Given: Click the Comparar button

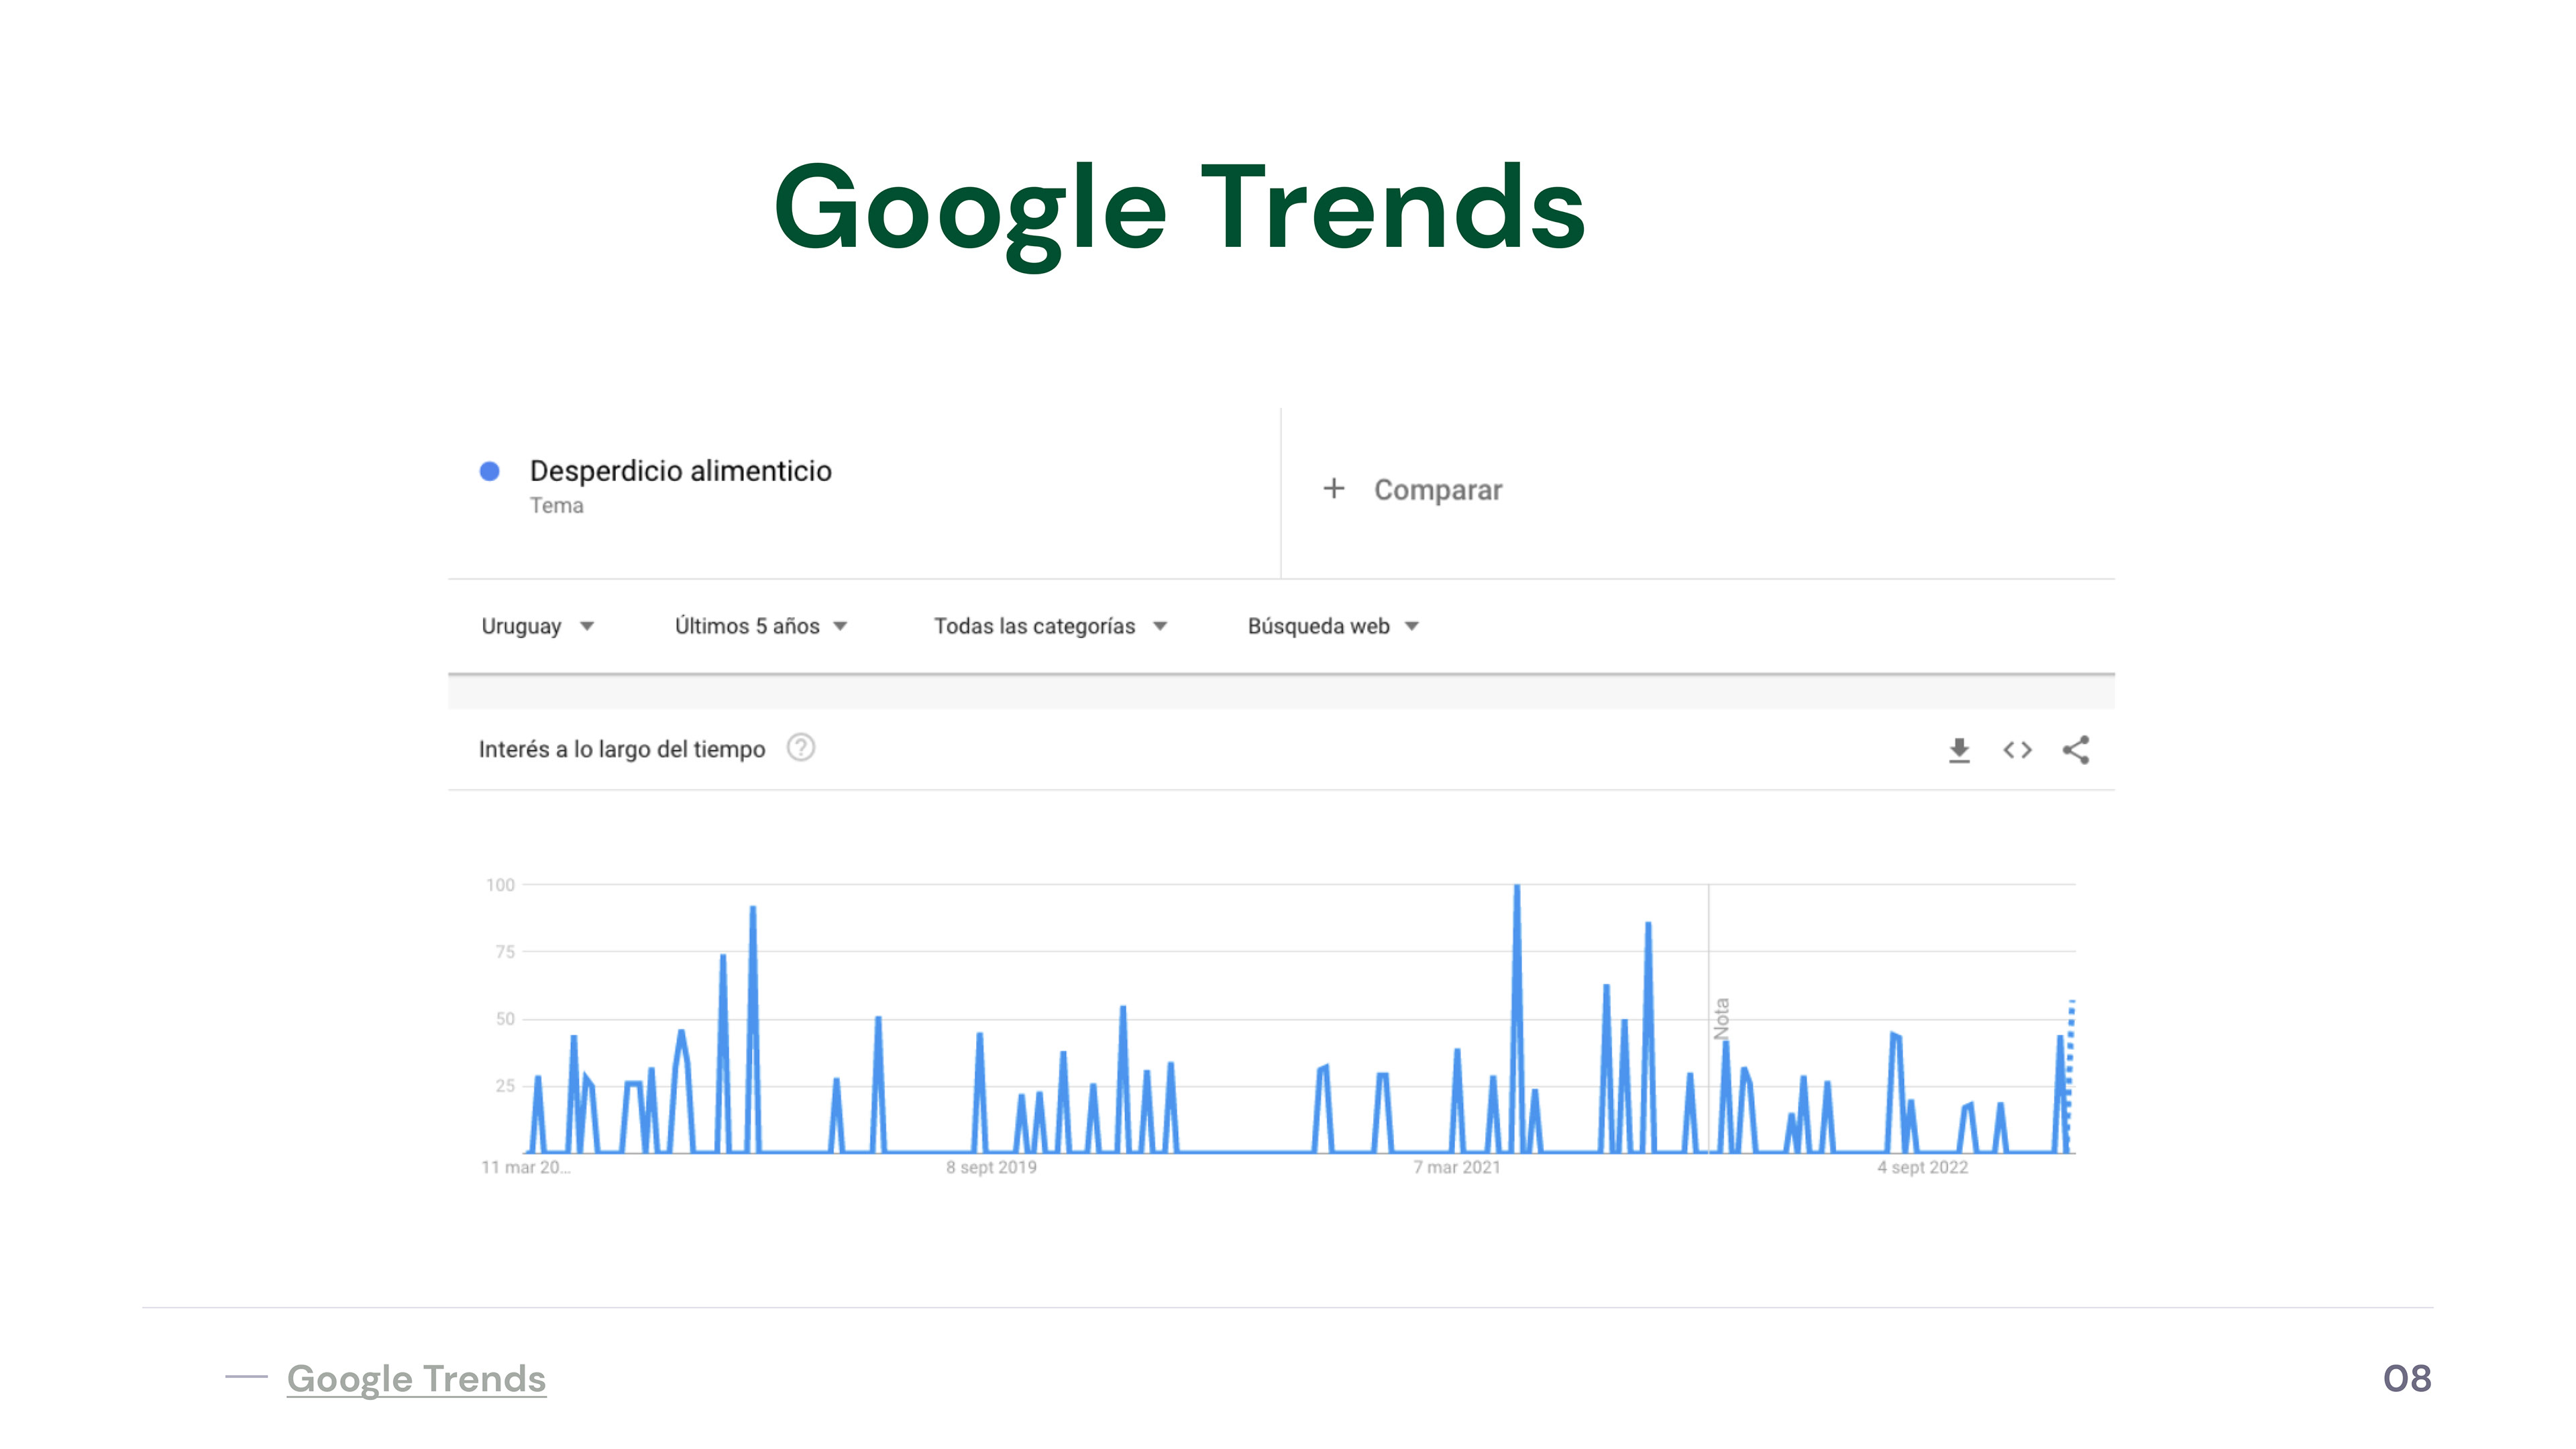Looking at the screenshot, I should (1437, 490).
